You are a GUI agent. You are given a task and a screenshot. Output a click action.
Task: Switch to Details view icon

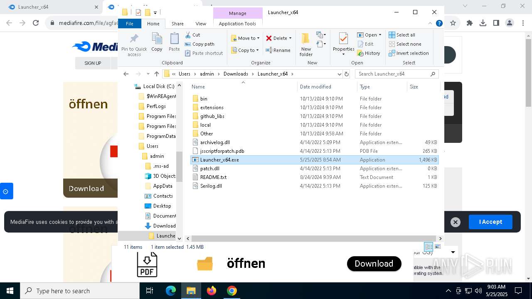tap(429, 247)
